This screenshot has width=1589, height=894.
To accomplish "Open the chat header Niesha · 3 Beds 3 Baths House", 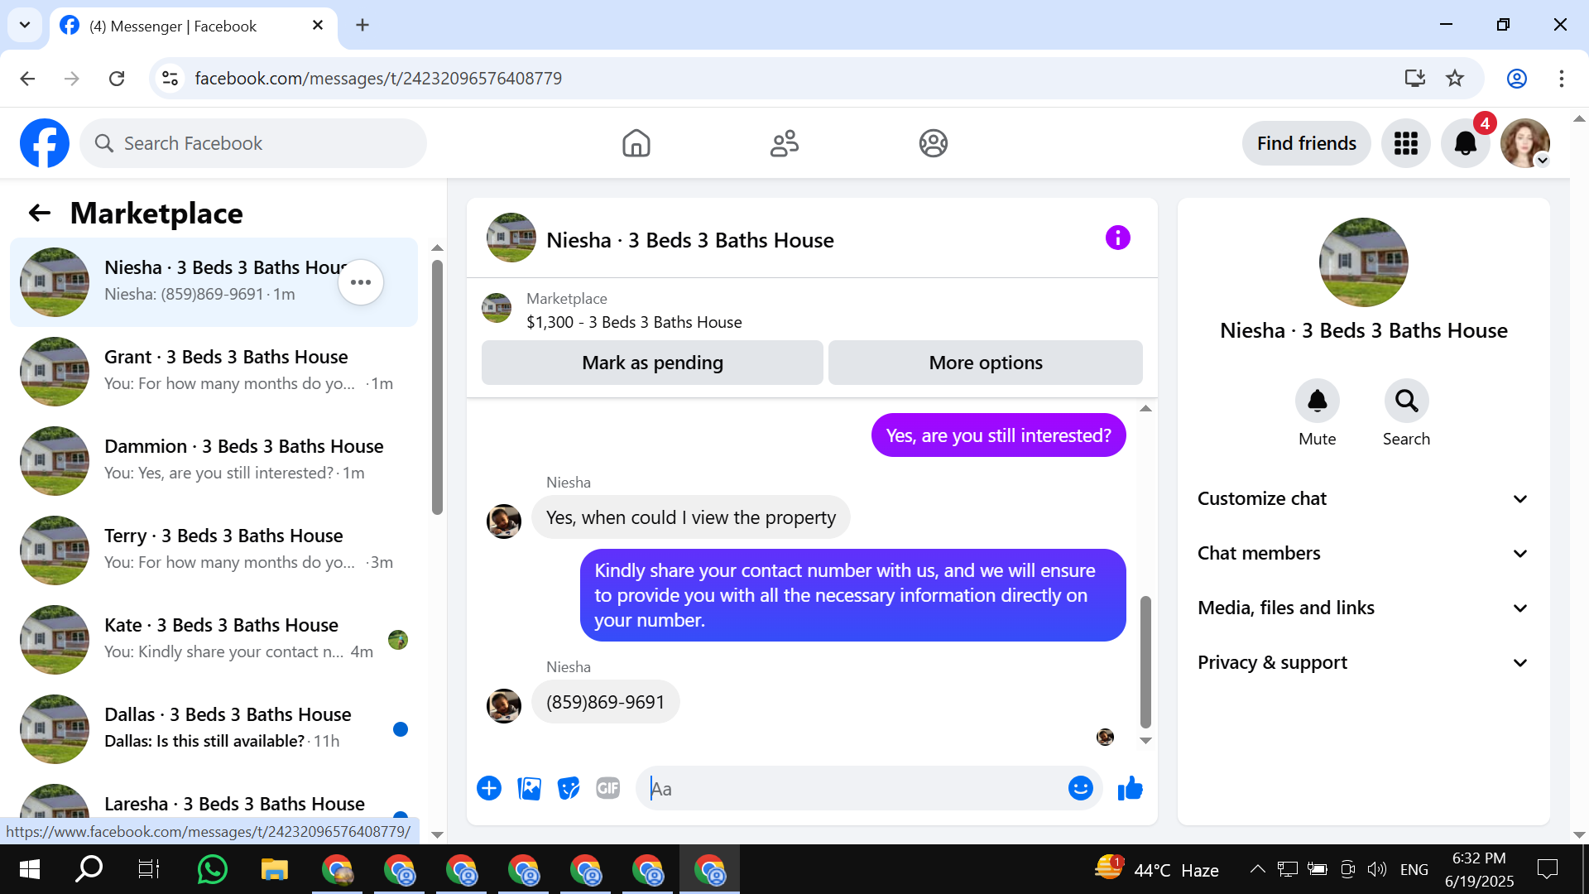I will click(689, 240).
